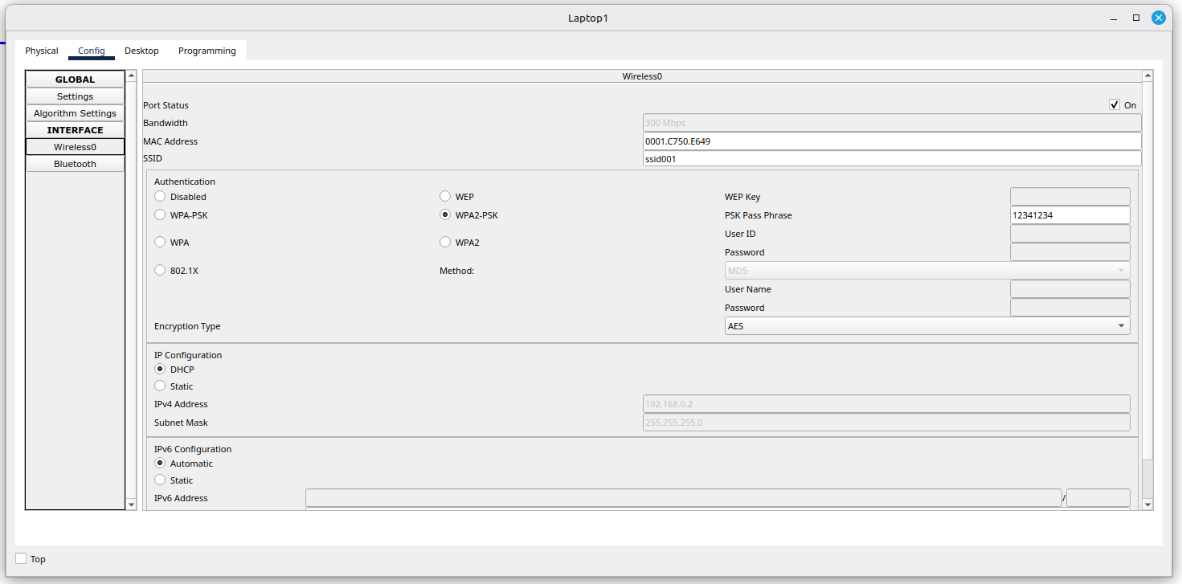Switch IP Configuration to Static
1182x584 pixels.
pyautogui.click(x=160, y=386)
